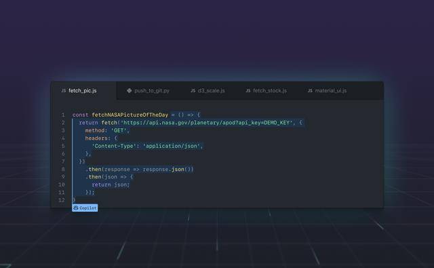
Task: Click line number 12 in the gutter
Action: point(62,200)
